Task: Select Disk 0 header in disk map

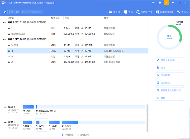Action: point(12,110)
